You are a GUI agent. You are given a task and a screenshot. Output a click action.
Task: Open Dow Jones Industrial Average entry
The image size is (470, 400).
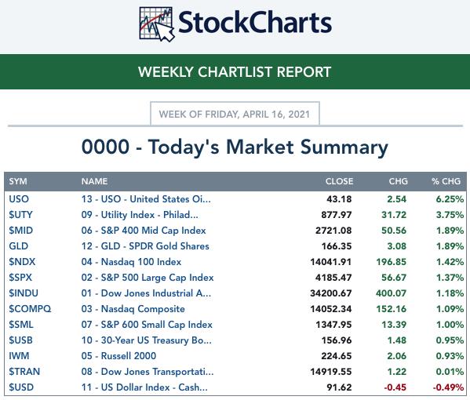tap(146, 293)
